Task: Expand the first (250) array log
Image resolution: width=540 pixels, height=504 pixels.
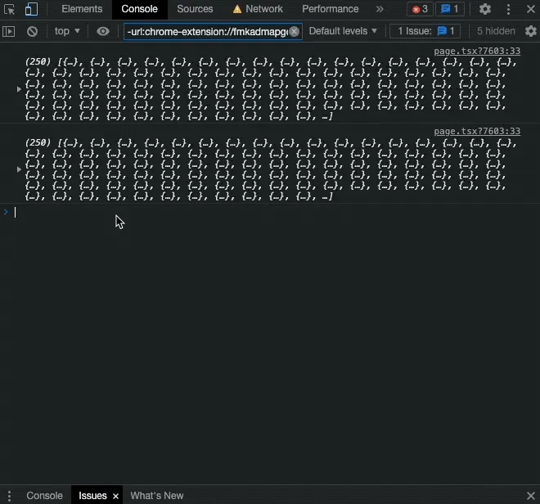Action: pos(19,89)
